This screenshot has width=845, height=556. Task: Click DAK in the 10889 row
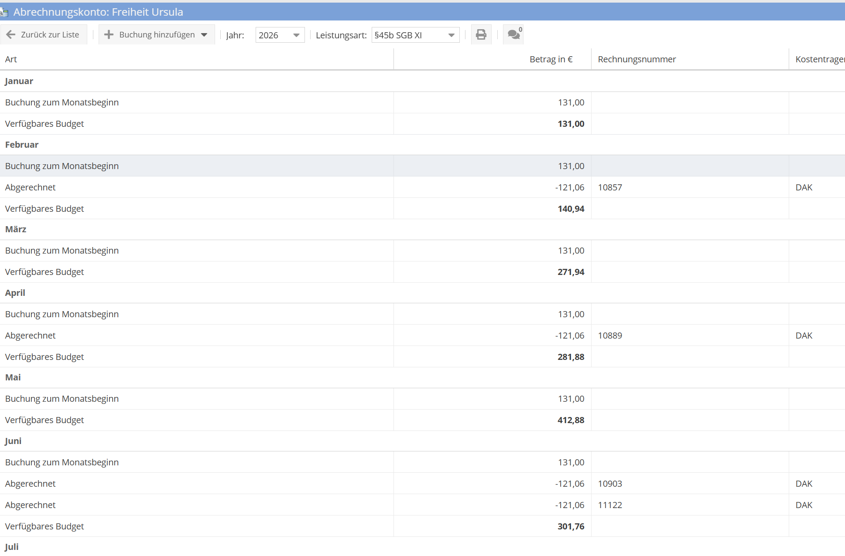pyautogui.click(x=804, y=336)
